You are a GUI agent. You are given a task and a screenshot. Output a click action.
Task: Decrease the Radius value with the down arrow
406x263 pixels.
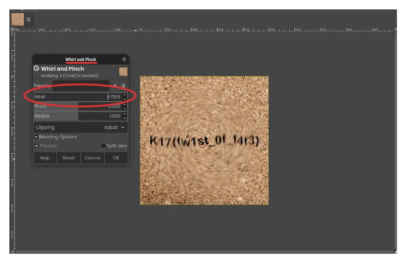coord(125,118)
